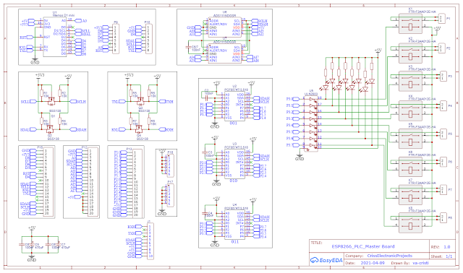463x273 pixels.
Task: Click the CrissElectronicProjects company name
Action: pos(390,256)
